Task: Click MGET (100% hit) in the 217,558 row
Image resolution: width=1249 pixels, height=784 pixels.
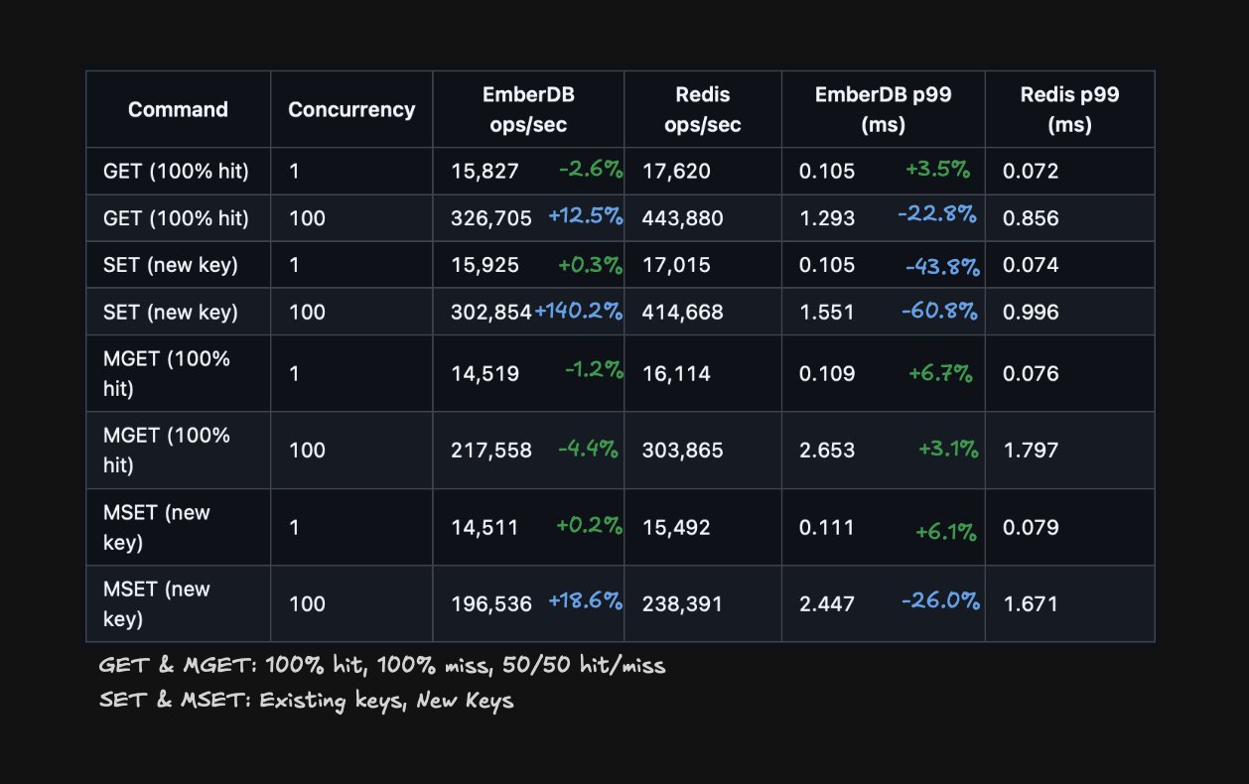Action: (x=167, y=451)
